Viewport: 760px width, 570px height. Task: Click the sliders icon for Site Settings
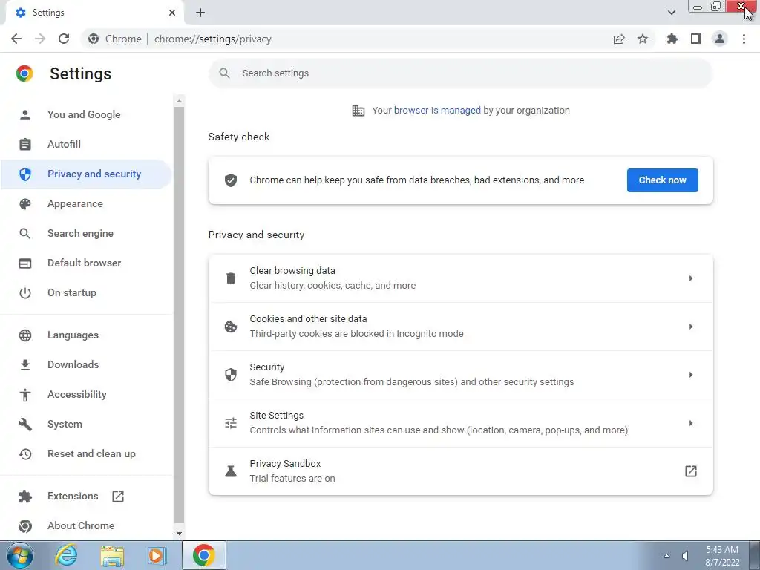231,423
